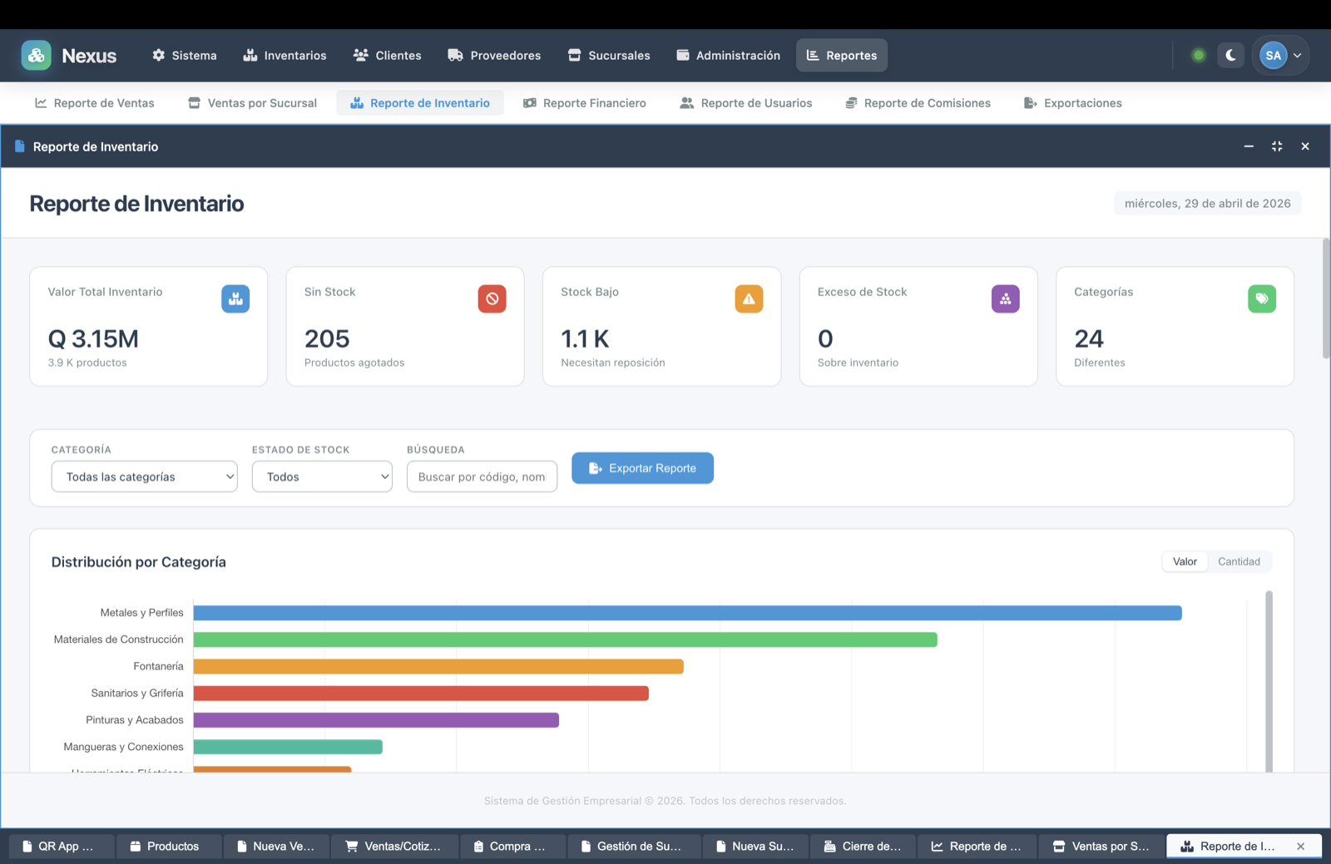1331x864 pixels.
Task: Click the búsqueda search field
Action: tap(482, 476)
